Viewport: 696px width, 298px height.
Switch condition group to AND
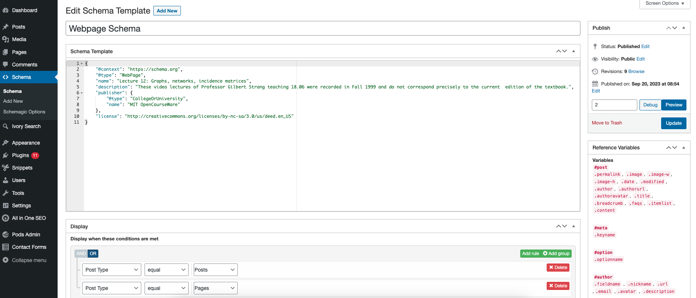coord(81,254)
